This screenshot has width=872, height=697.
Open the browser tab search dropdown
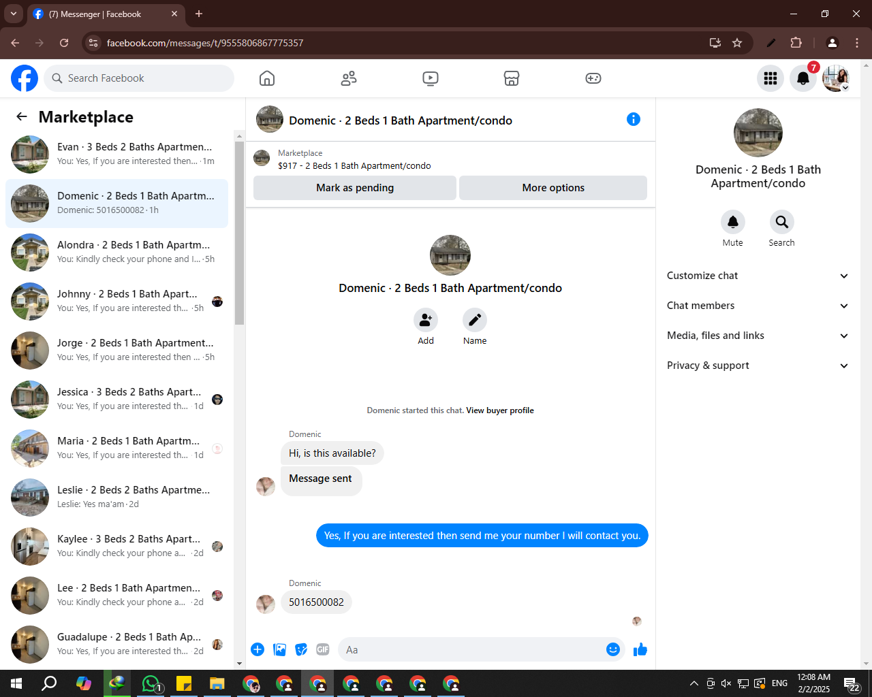tap(14, 14)
